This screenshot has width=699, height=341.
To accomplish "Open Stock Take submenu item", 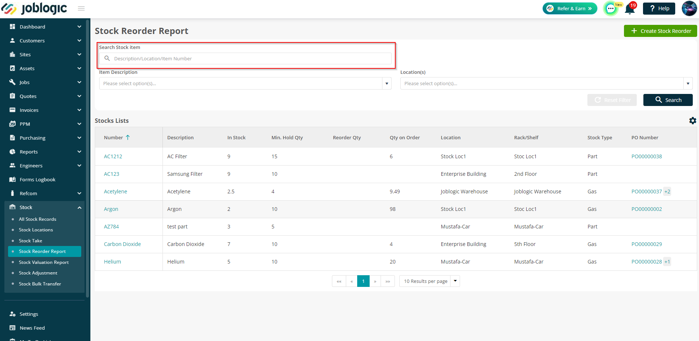I will [30, 241].
